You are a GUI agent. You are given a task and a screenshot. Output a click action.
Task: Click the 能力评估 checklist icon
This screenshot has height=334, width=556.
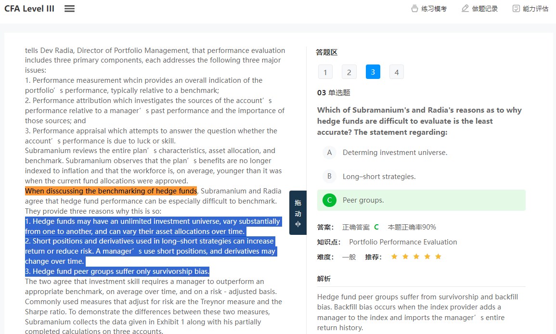pyautogui.click(x=516, y=9)
